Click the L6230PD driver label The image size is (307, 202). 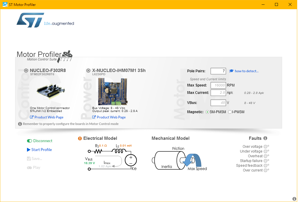coord(99,74)
